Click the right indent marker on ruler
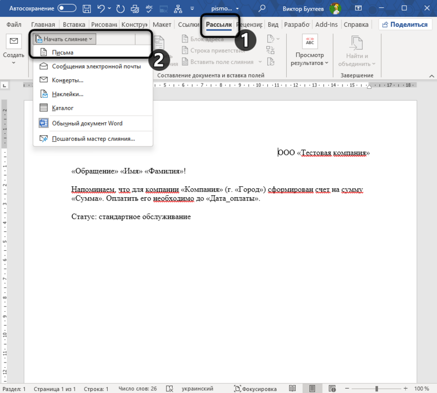The image size is (437, 393). (369, 87)
